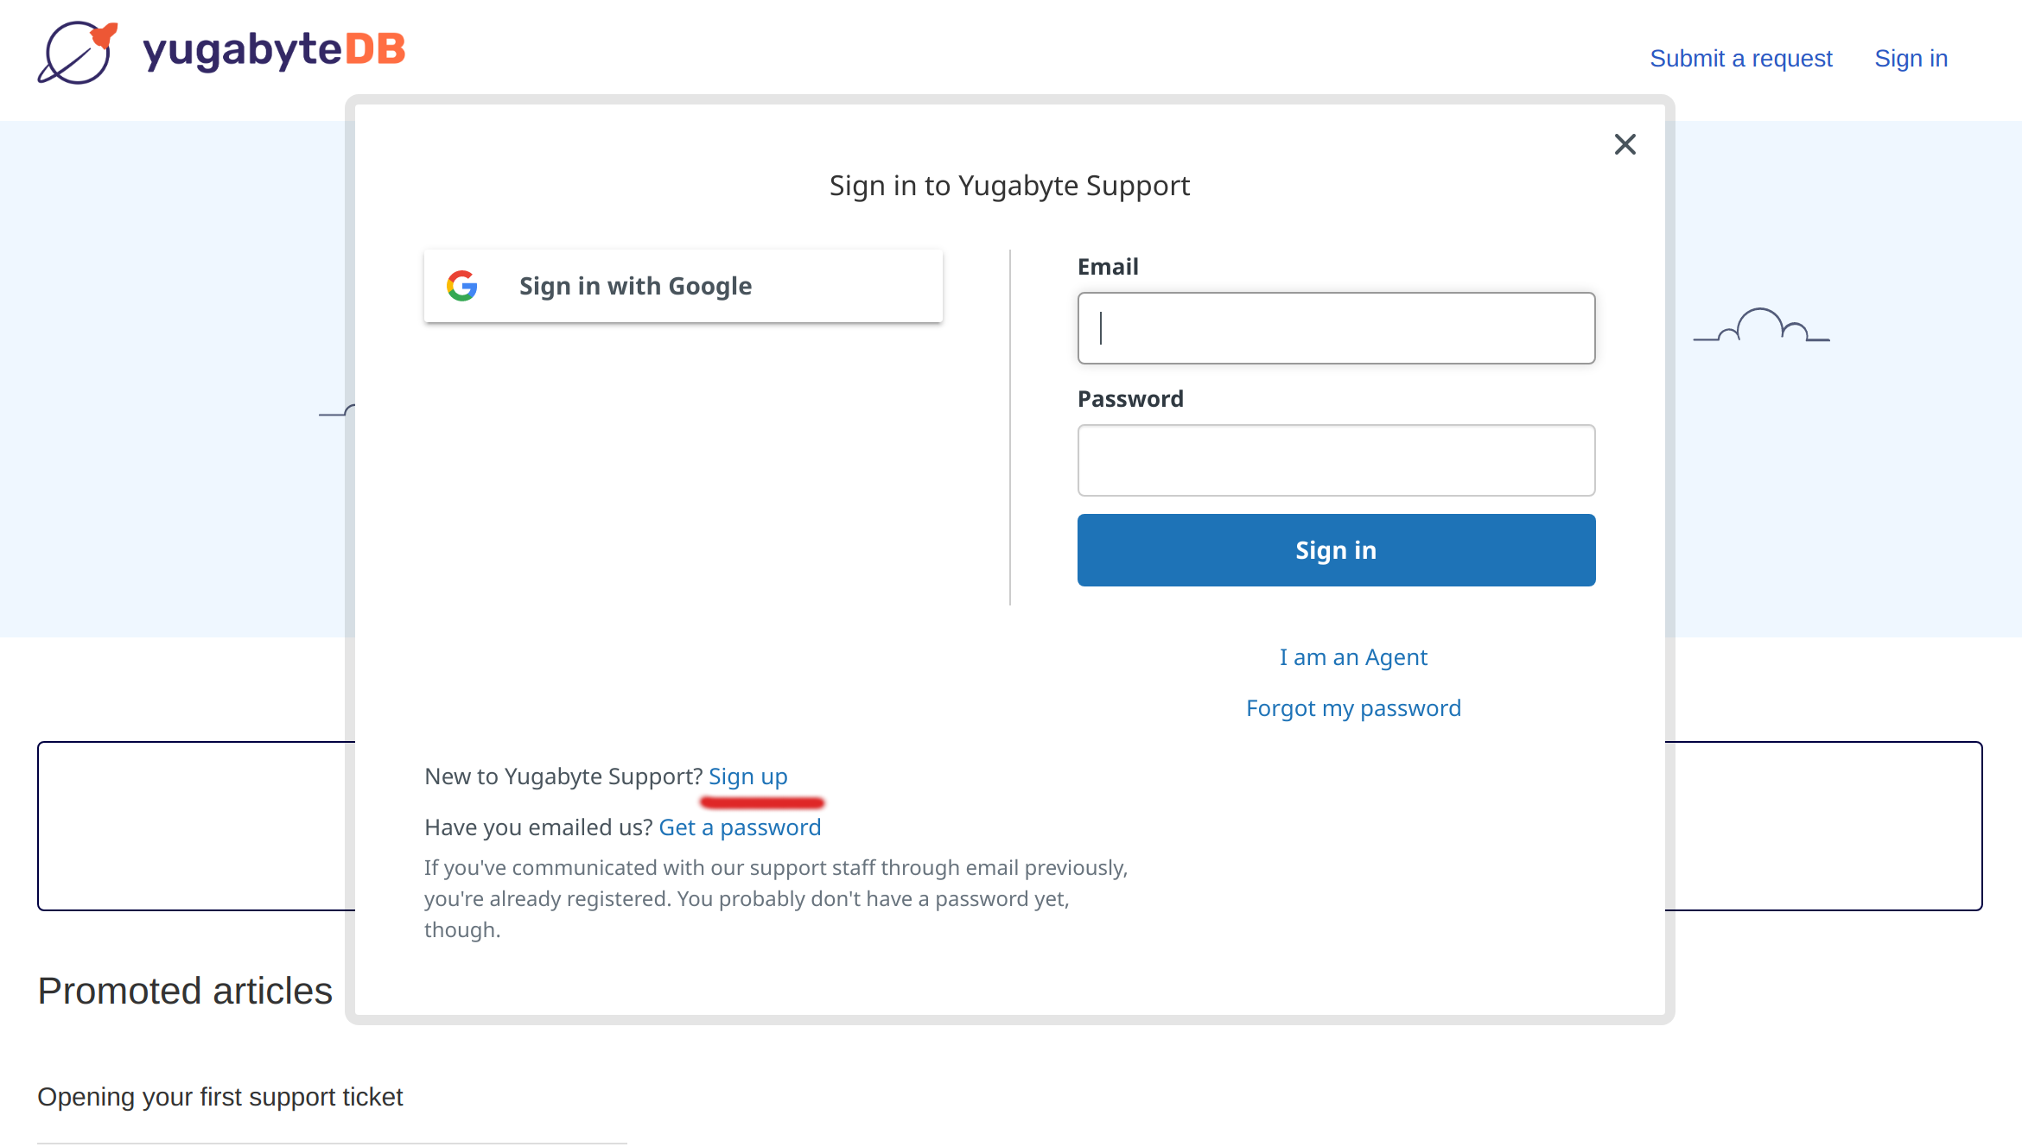Focus the Email input field
This screenshot has width=2022, height=1147.
1336,328
